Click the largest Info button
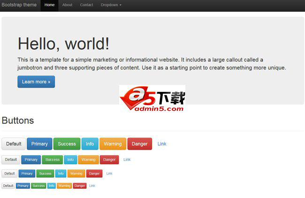 pyautogui.click(x=90, y=144)
